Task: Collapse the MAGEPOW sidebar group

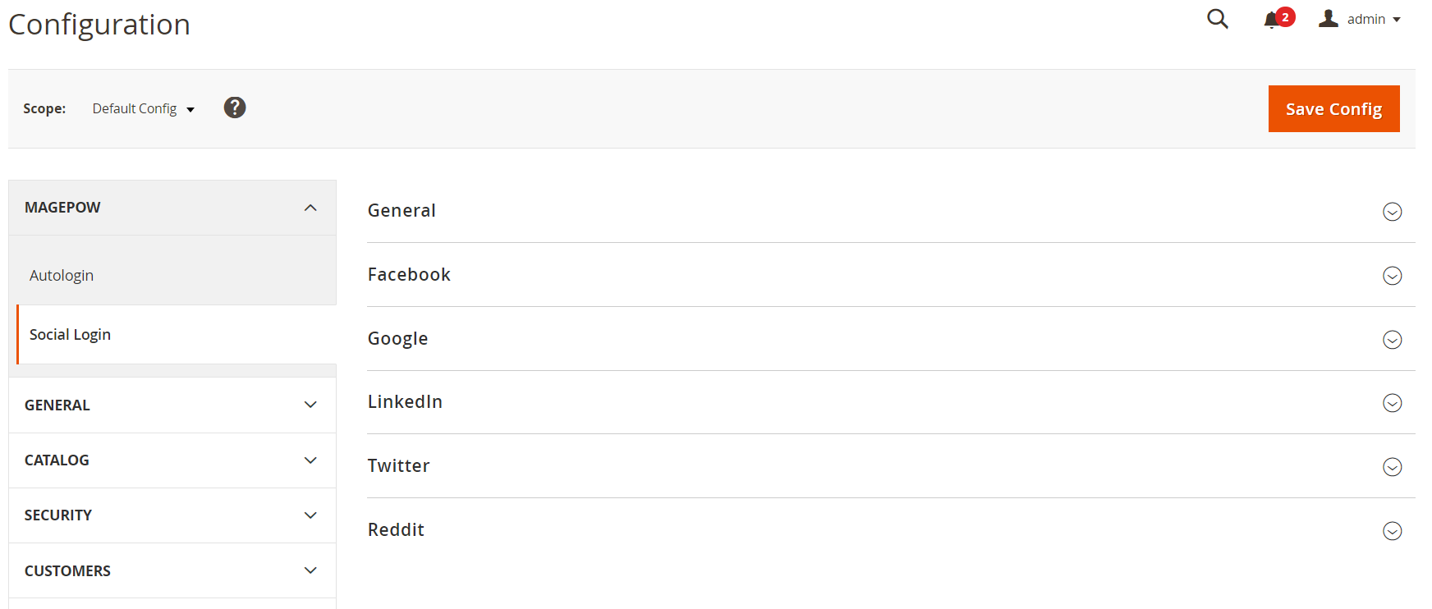Action: [310, 208]
